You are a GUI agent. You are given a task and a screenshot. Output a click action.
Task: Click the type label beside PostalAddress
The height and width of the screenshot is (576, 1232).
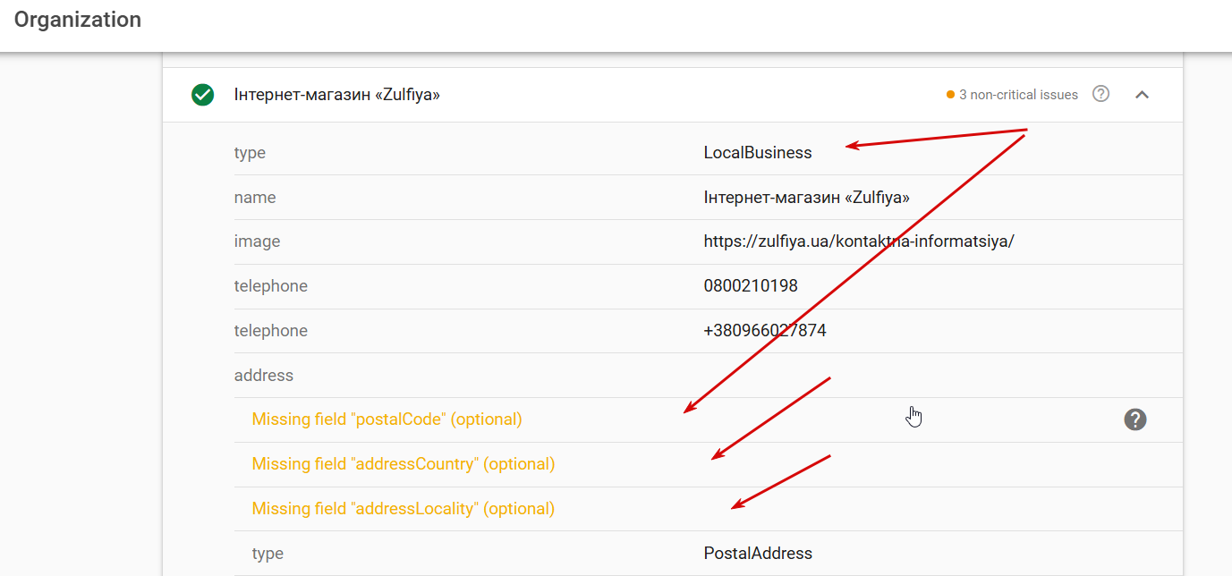(268, 554)
